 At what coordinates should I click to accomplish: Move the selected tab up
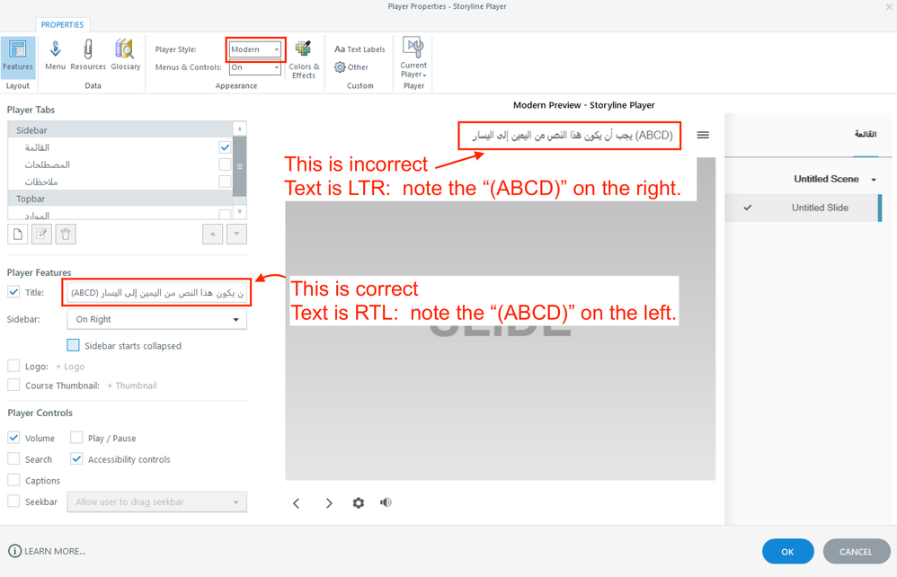tap(213, 234)
